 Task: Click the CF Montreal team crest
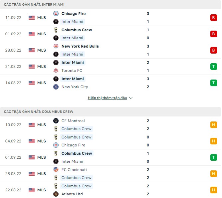click(56, 121)
